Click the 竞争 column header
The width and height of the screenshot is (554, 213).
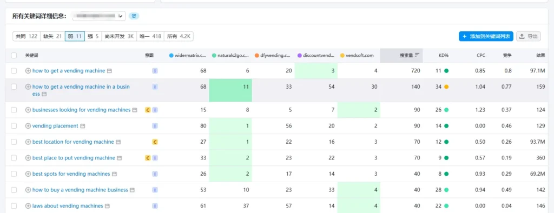click(x=507, y=56)
